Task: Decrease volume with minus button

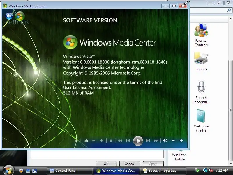Action: click(x=173, y=141)
